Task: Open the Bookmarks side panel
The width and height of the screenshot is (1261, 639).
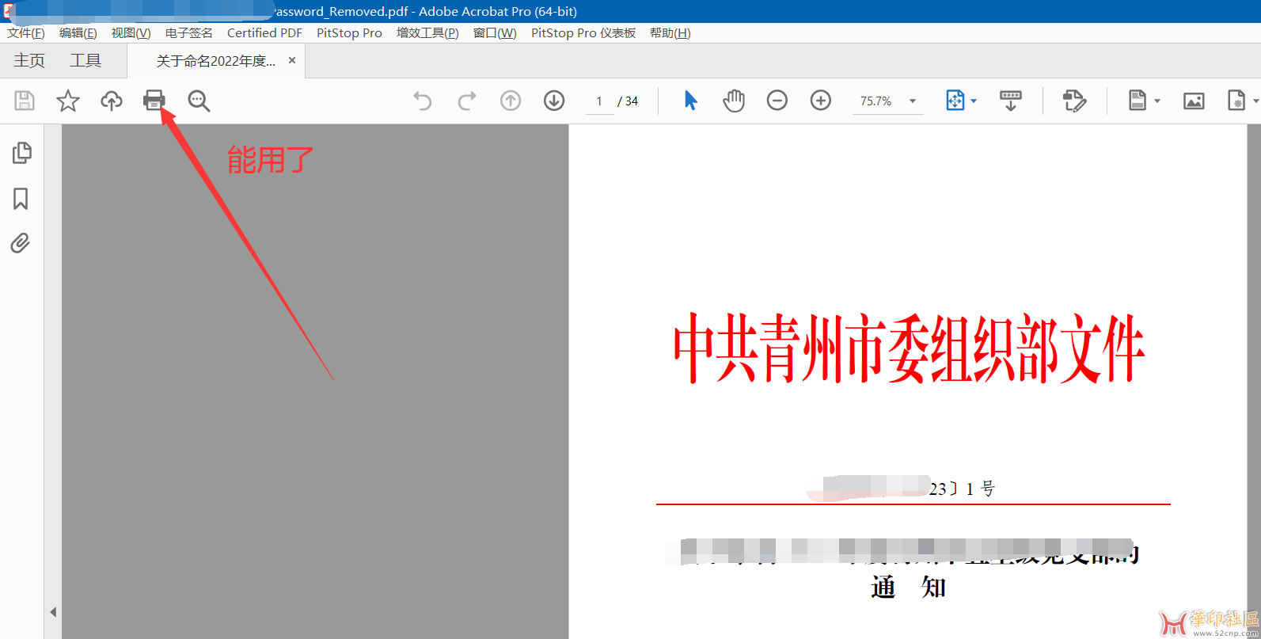Action: point(21,199)
